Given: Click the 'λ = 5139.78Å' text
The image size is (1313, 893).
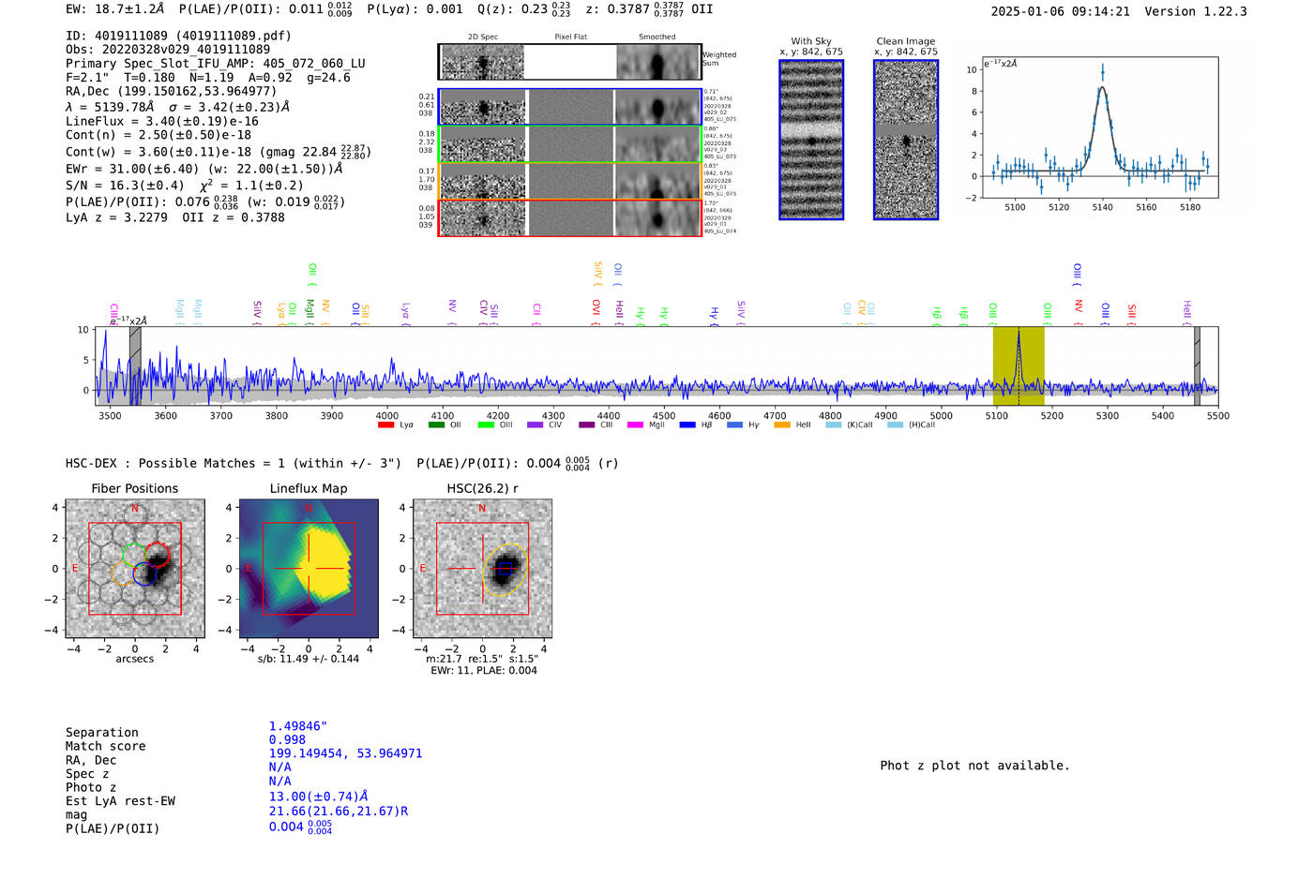Looking at the screenshot, I should pyautogui.click(x=110, y=108).
